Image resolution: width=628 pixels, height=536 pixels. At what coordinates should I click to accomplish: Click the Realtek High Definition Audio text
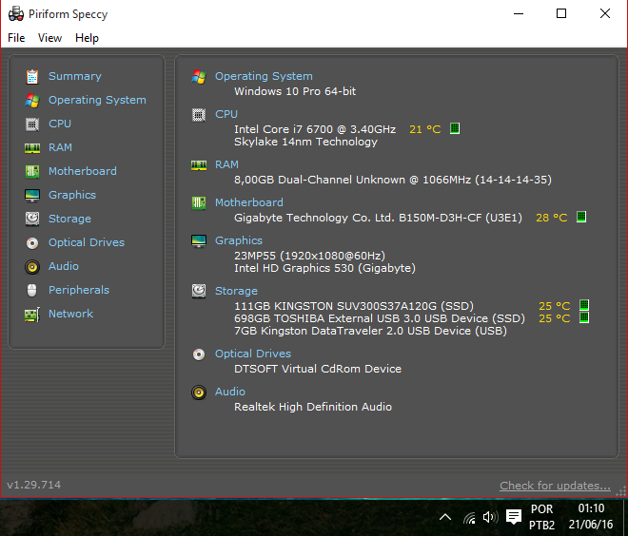[313, 407]
